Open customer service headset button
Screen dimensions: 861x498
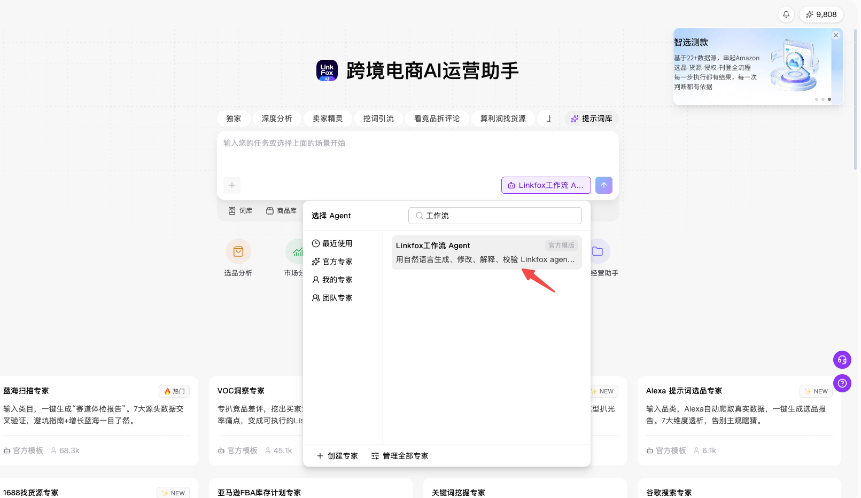tap(842, 360)
